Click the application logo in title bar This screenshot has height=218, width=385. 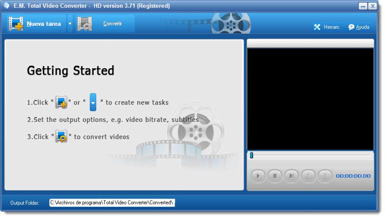tap(6, 6)
